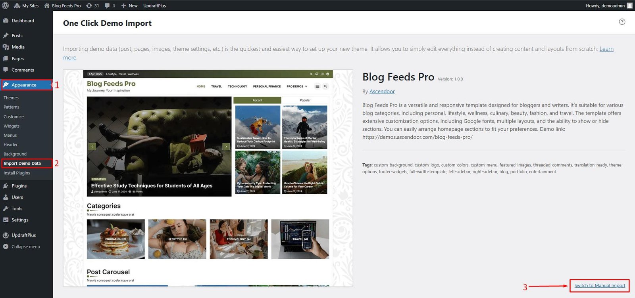Open the New content dropdown
Image resolution: width=635 pixels, height=298 pixels.
[x=129, y=6]
